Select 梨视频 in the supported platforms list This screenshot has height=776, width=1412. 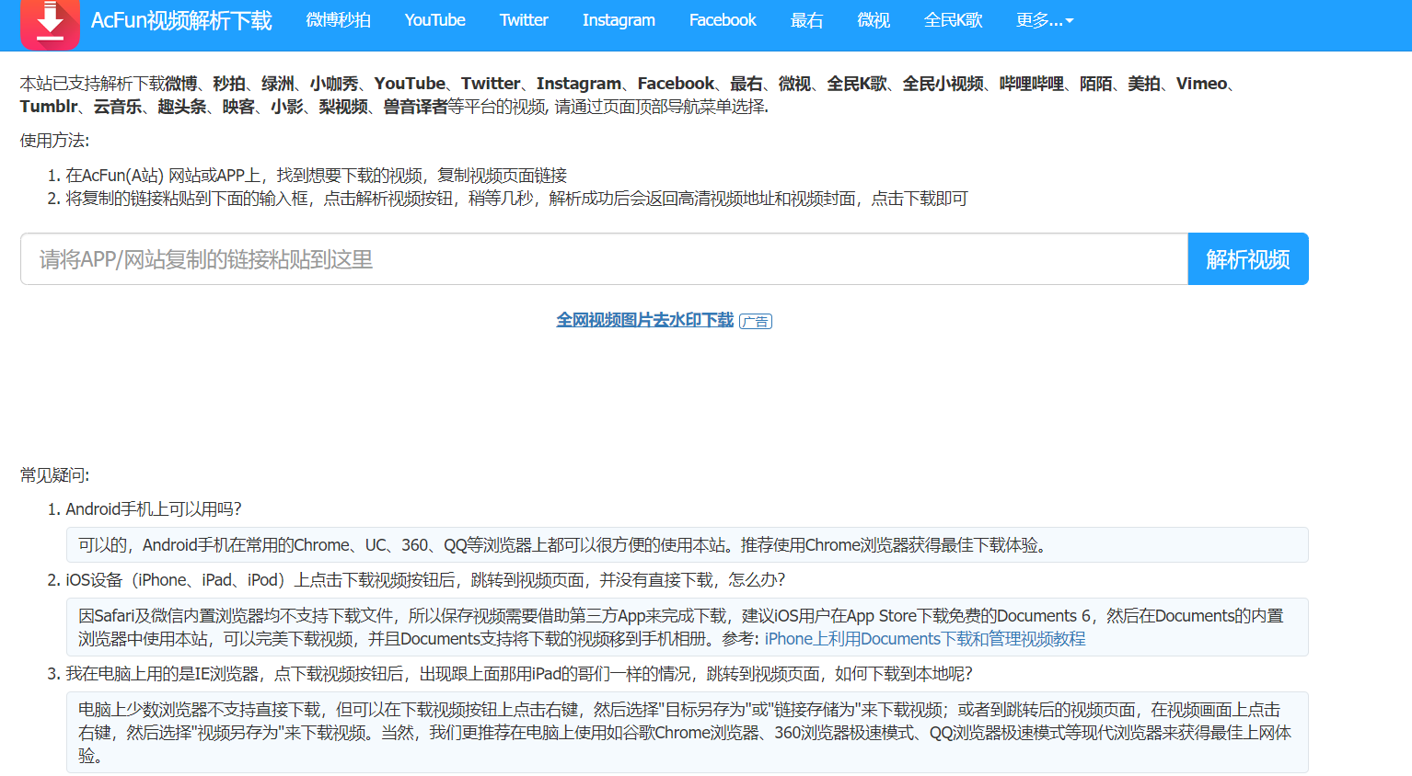(343, 107)
